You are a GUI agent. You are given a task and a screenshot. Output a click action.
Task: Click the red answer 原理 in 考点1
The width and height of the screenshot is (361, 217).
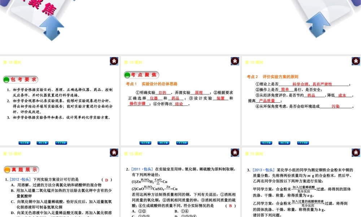click(x=199, y=93)
